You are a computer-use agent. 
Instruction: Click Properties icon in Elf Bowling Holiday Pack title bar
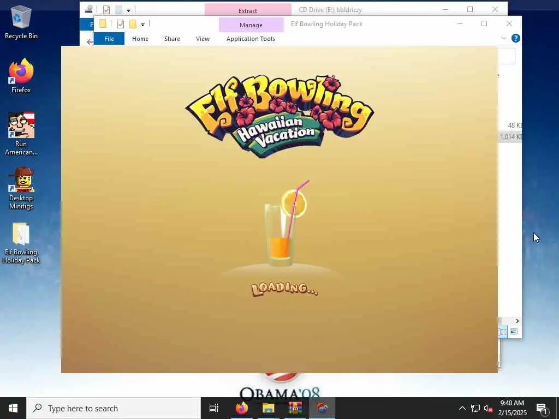pos(121,24)
